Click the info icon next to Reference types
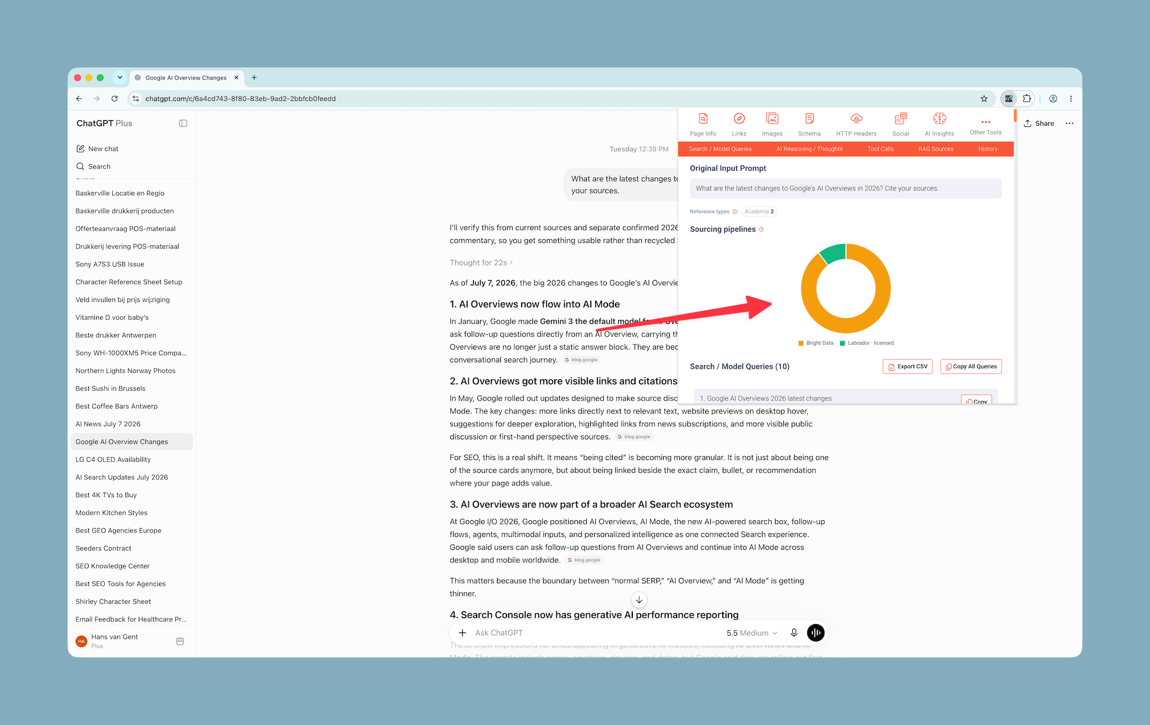Viewport: 1150px width, 725px height. tap(734, 212)
